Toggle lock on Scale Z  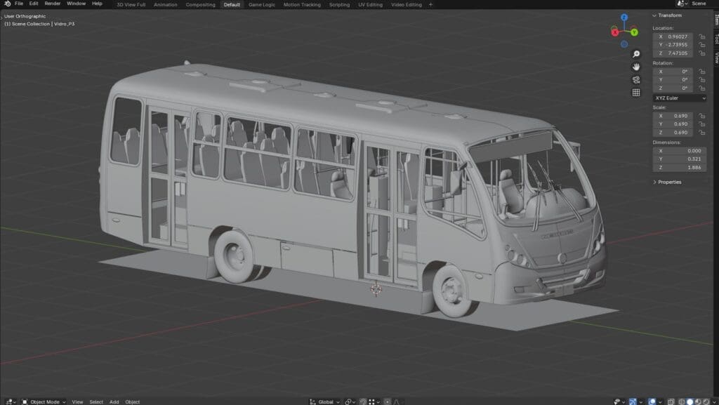pos(701,132)
